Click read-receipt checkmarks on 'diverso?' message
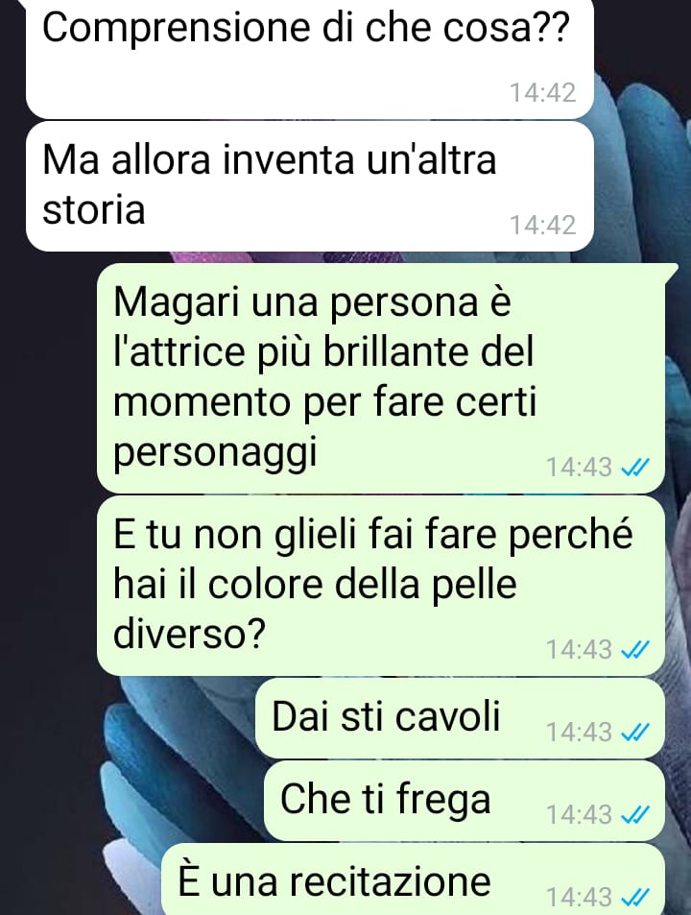Viewport: 691px width, 915px height. (635, 649)
